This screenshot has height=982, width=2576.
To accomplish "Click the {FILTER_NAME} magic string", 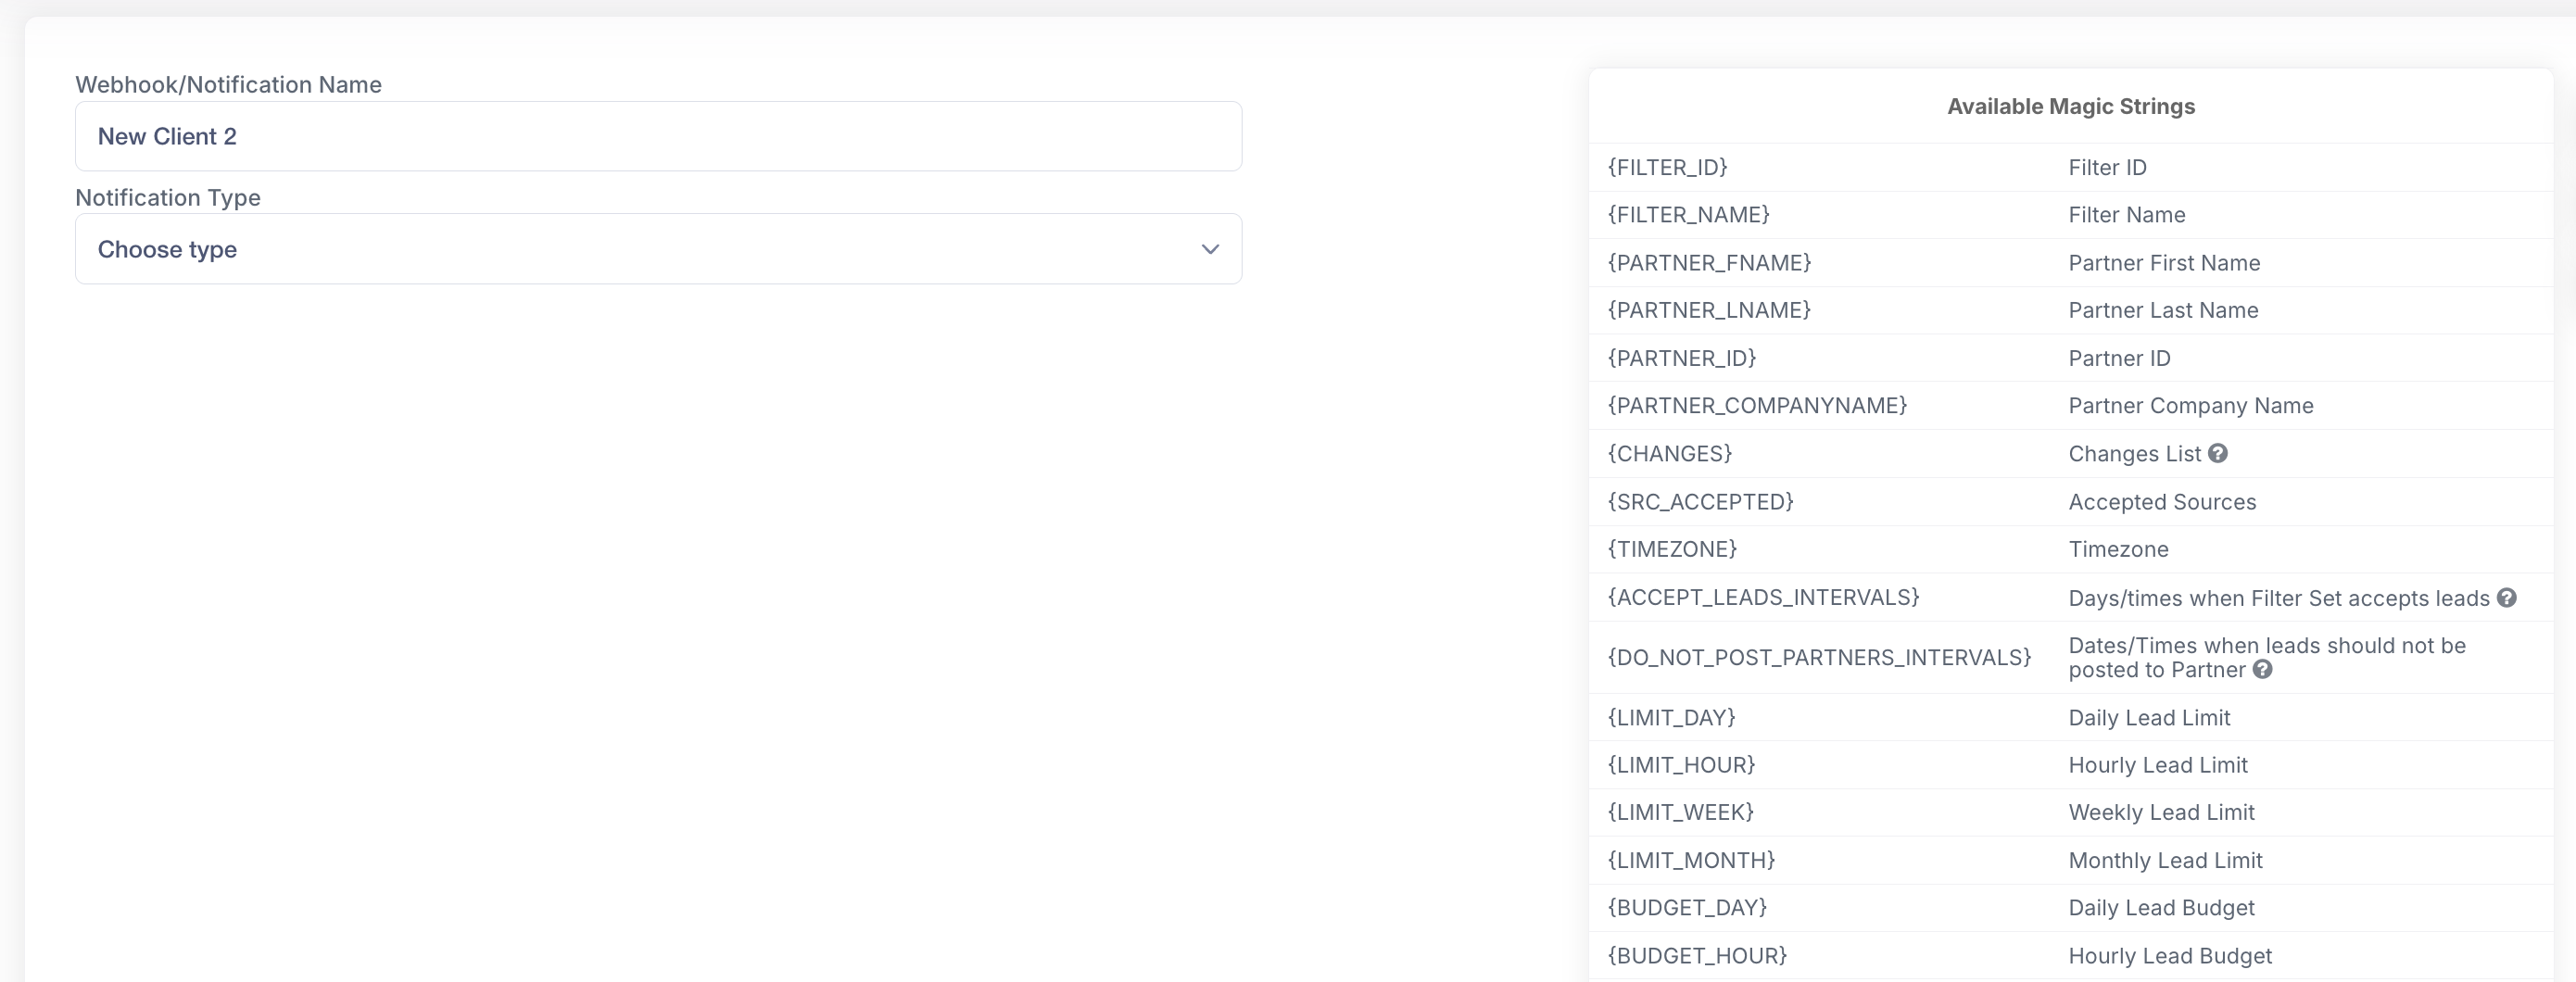I will [1688, 215].
